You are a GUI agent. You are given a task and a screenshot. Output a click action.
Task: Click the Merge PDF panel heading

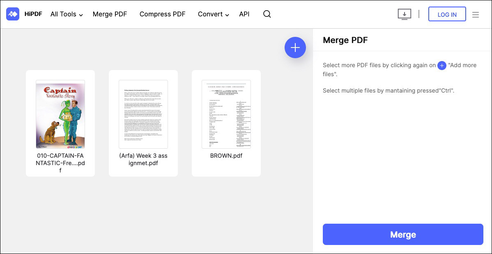coord(345,40)
